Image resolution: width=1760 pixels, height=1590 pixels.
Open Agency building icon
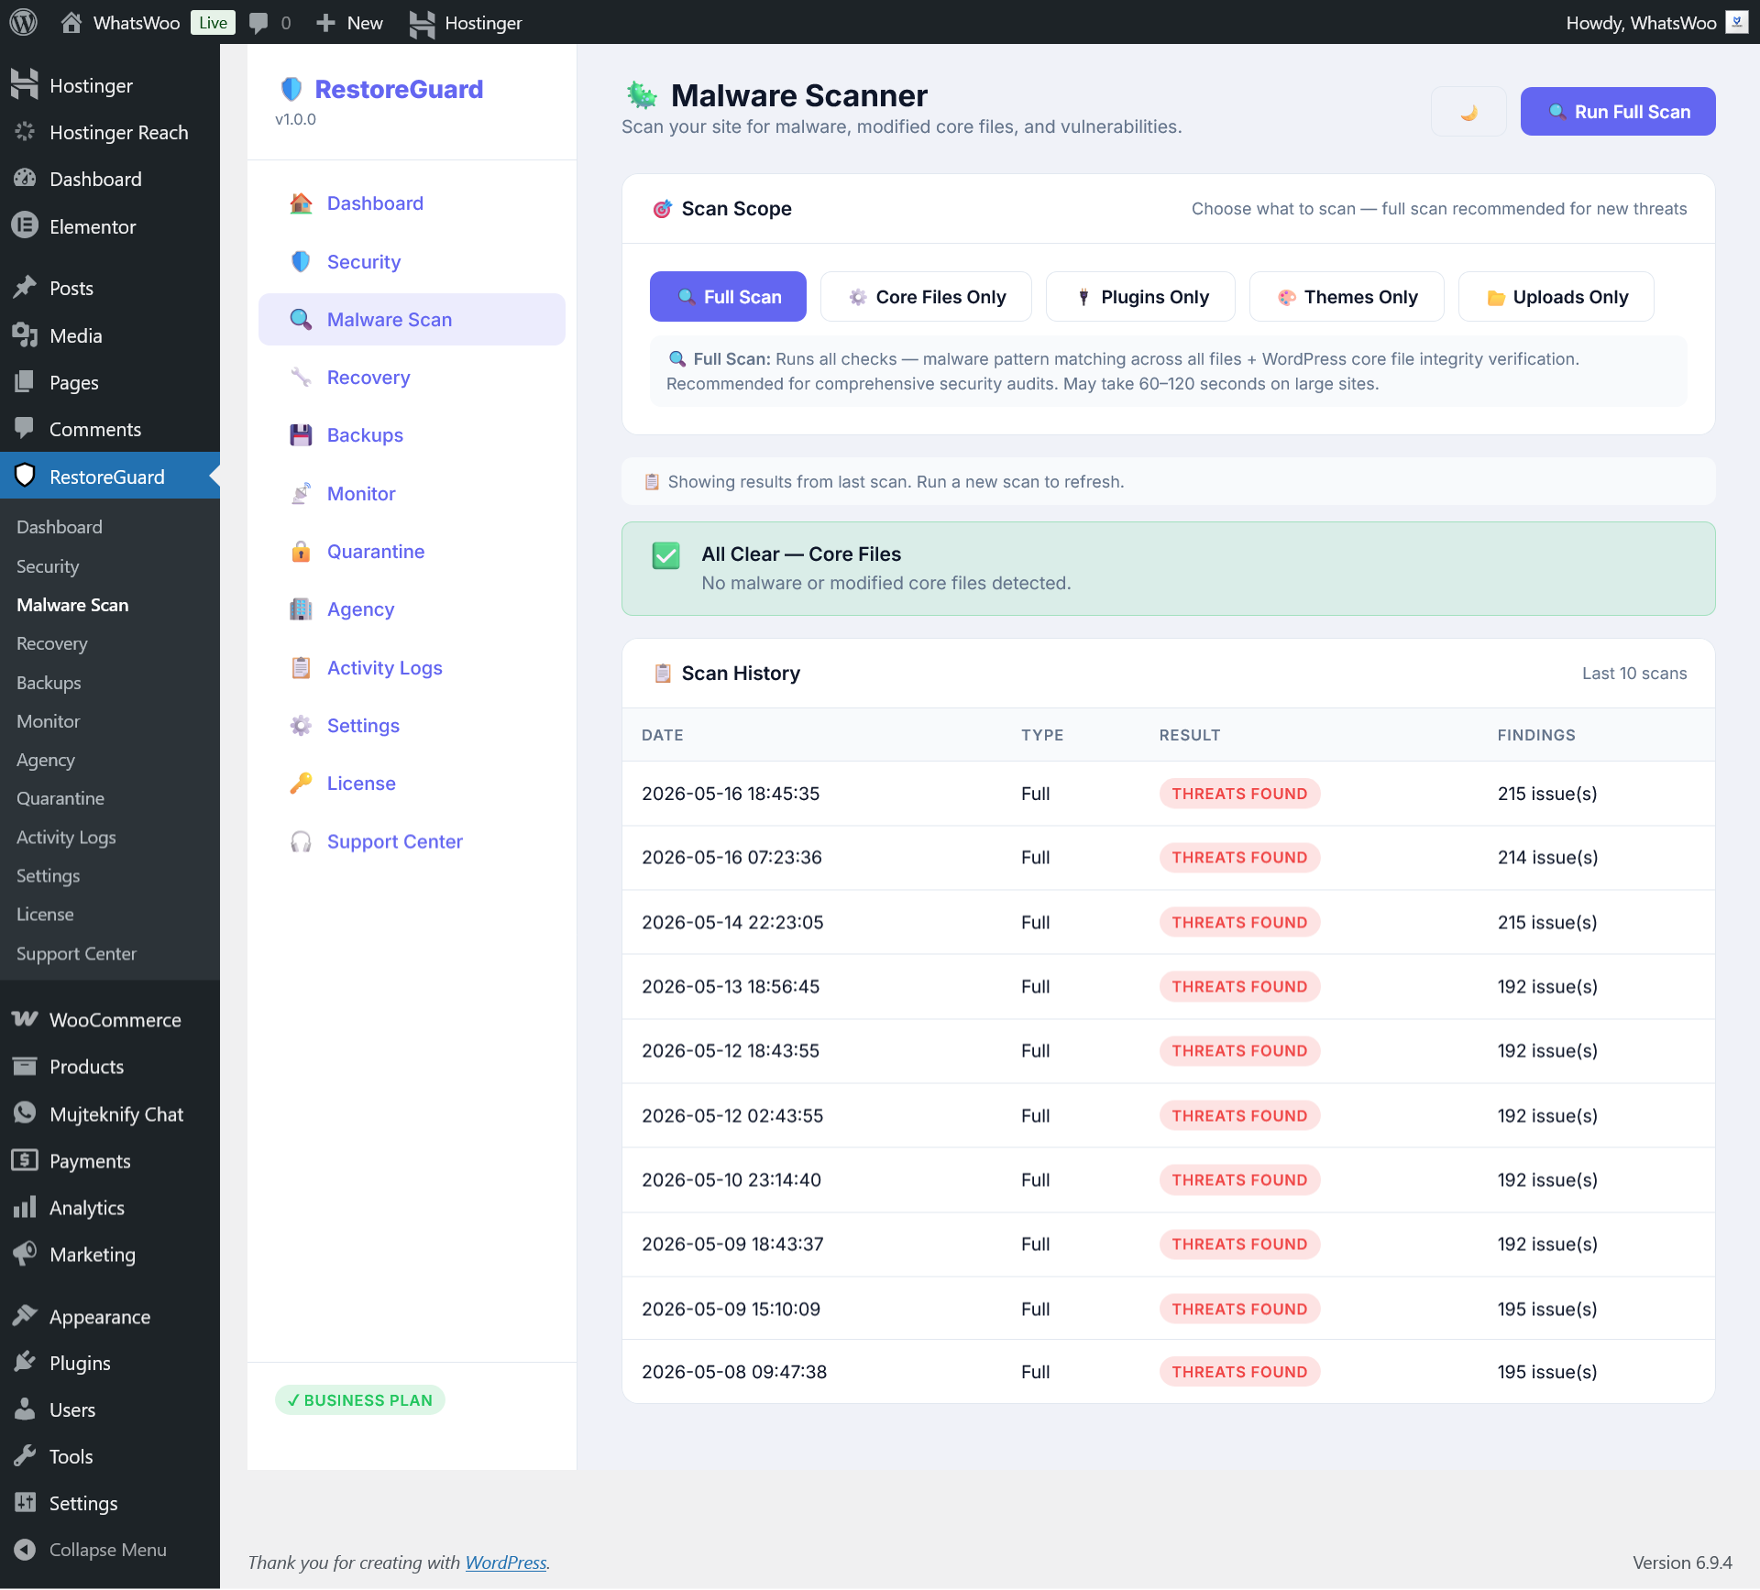pos(301,609)
